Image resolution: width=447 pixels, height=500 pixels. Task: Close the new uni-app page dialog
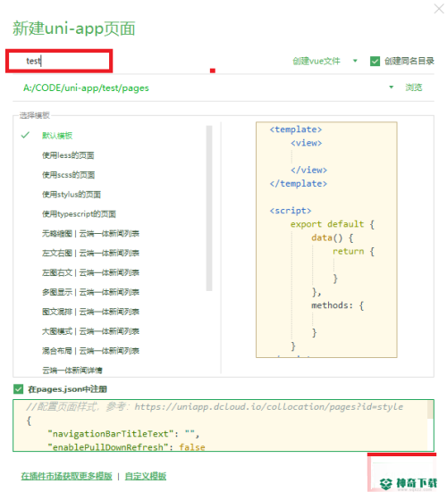pos(439,9)
